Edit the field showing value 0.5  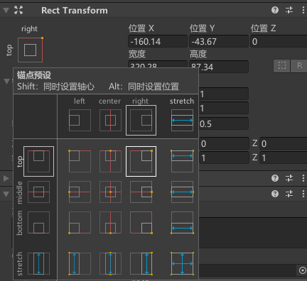point(224,123)
